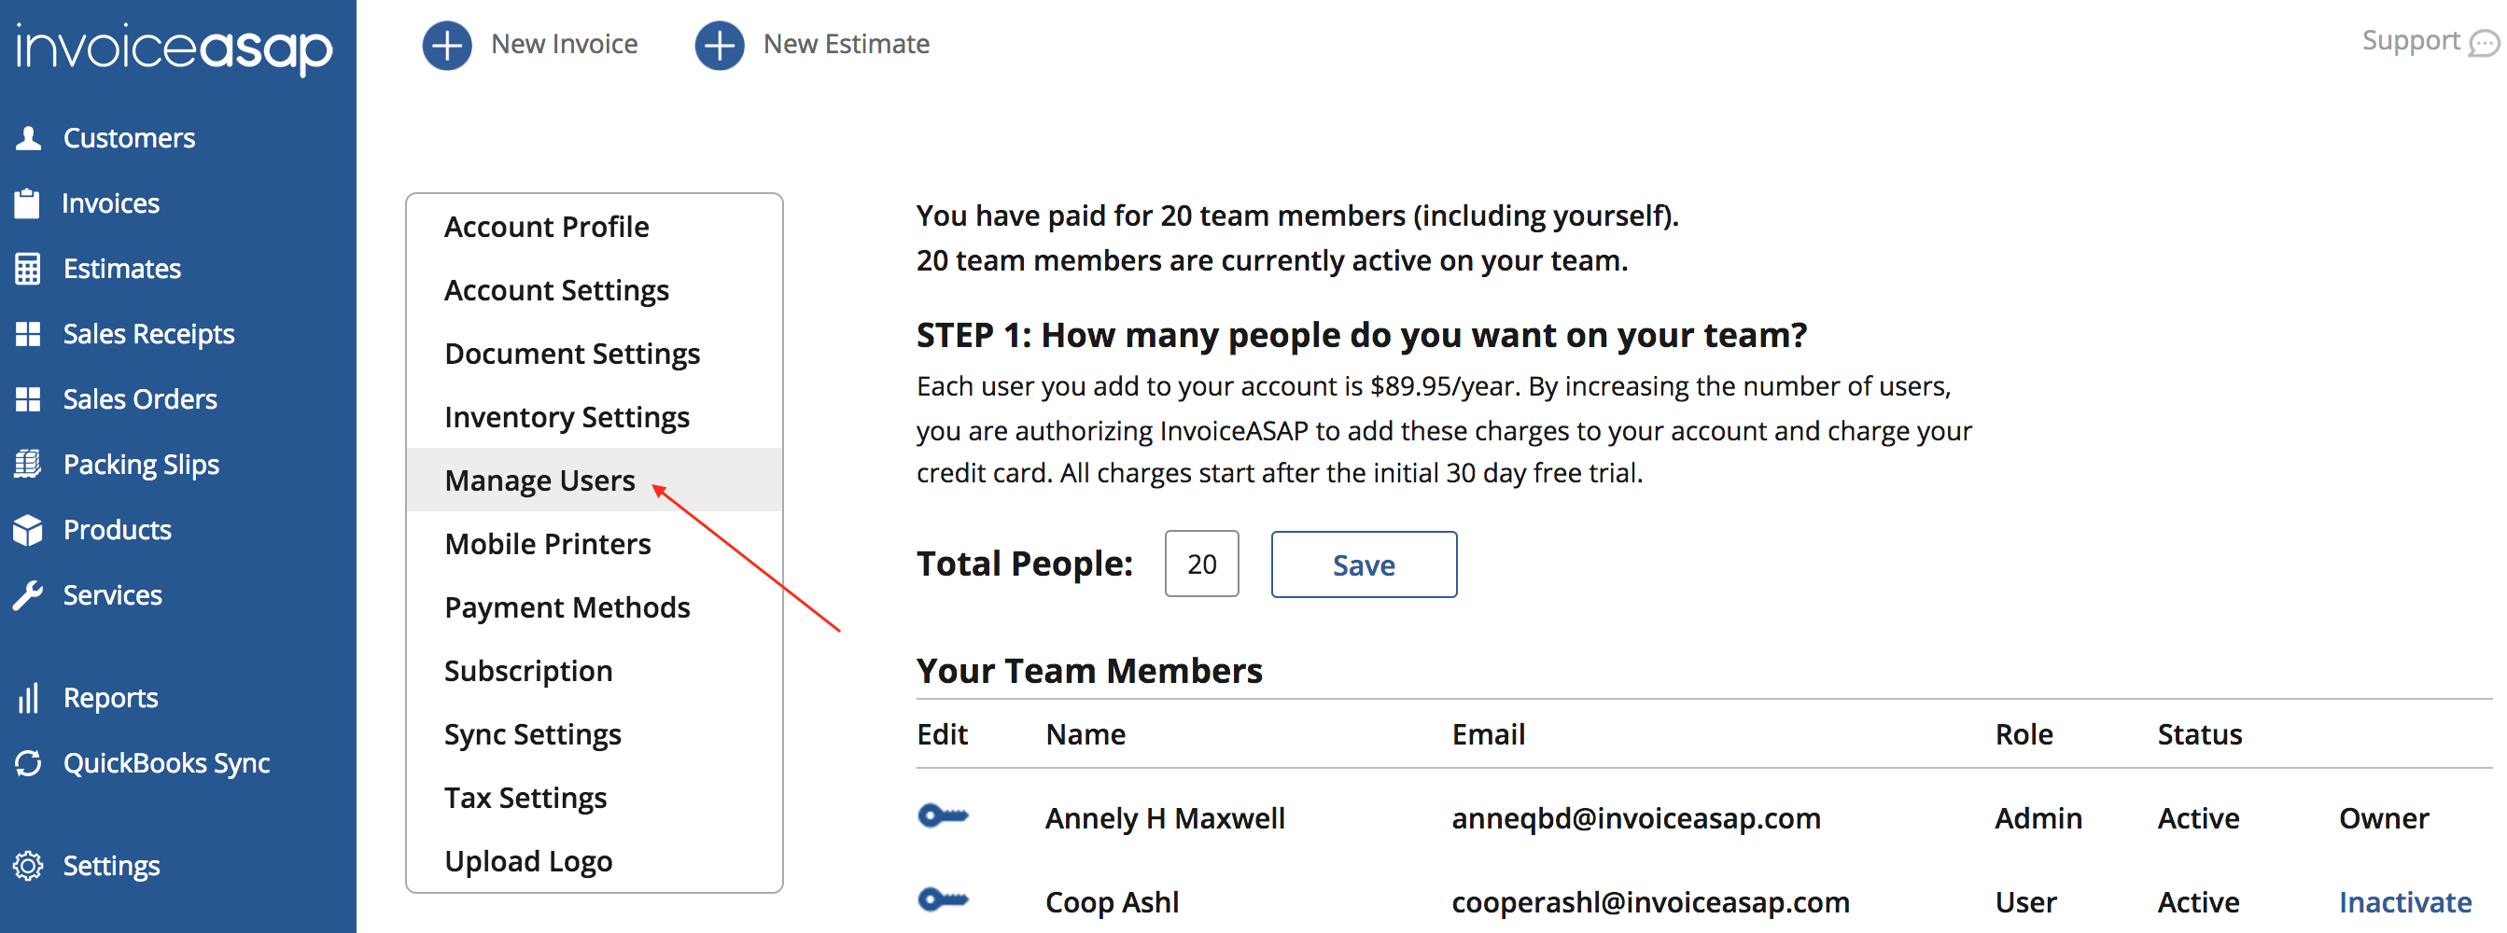This screenshot has height=933, width=2507.
Task: Go to Packing Slips in sidebar
Action: coord(140,464)
